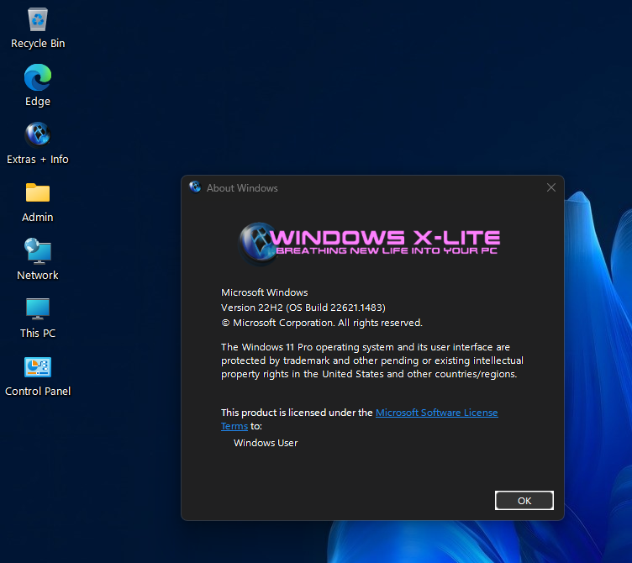Click the About Windows title bar icon
632x563 pixels.
click(x=195, y=188)
